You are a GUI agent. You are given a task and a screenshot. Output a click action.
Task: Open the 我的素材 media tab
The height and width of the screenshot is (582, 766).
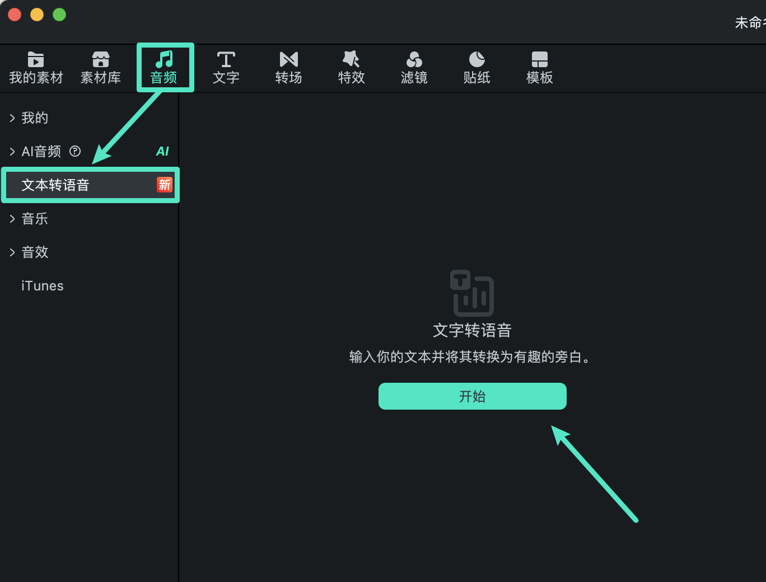(36, 68)
